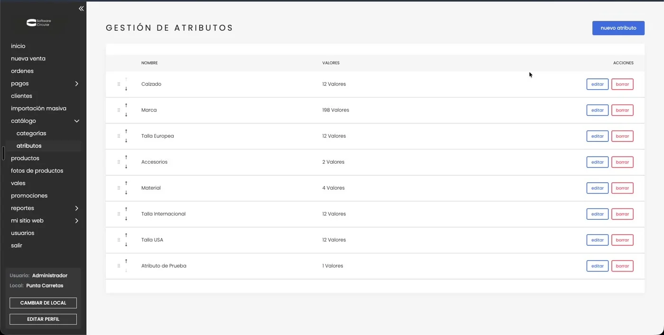The height and width of the screenshot is (335, 664).
Task: Move Calzado down with arrow icon
Action: [126, 89]
